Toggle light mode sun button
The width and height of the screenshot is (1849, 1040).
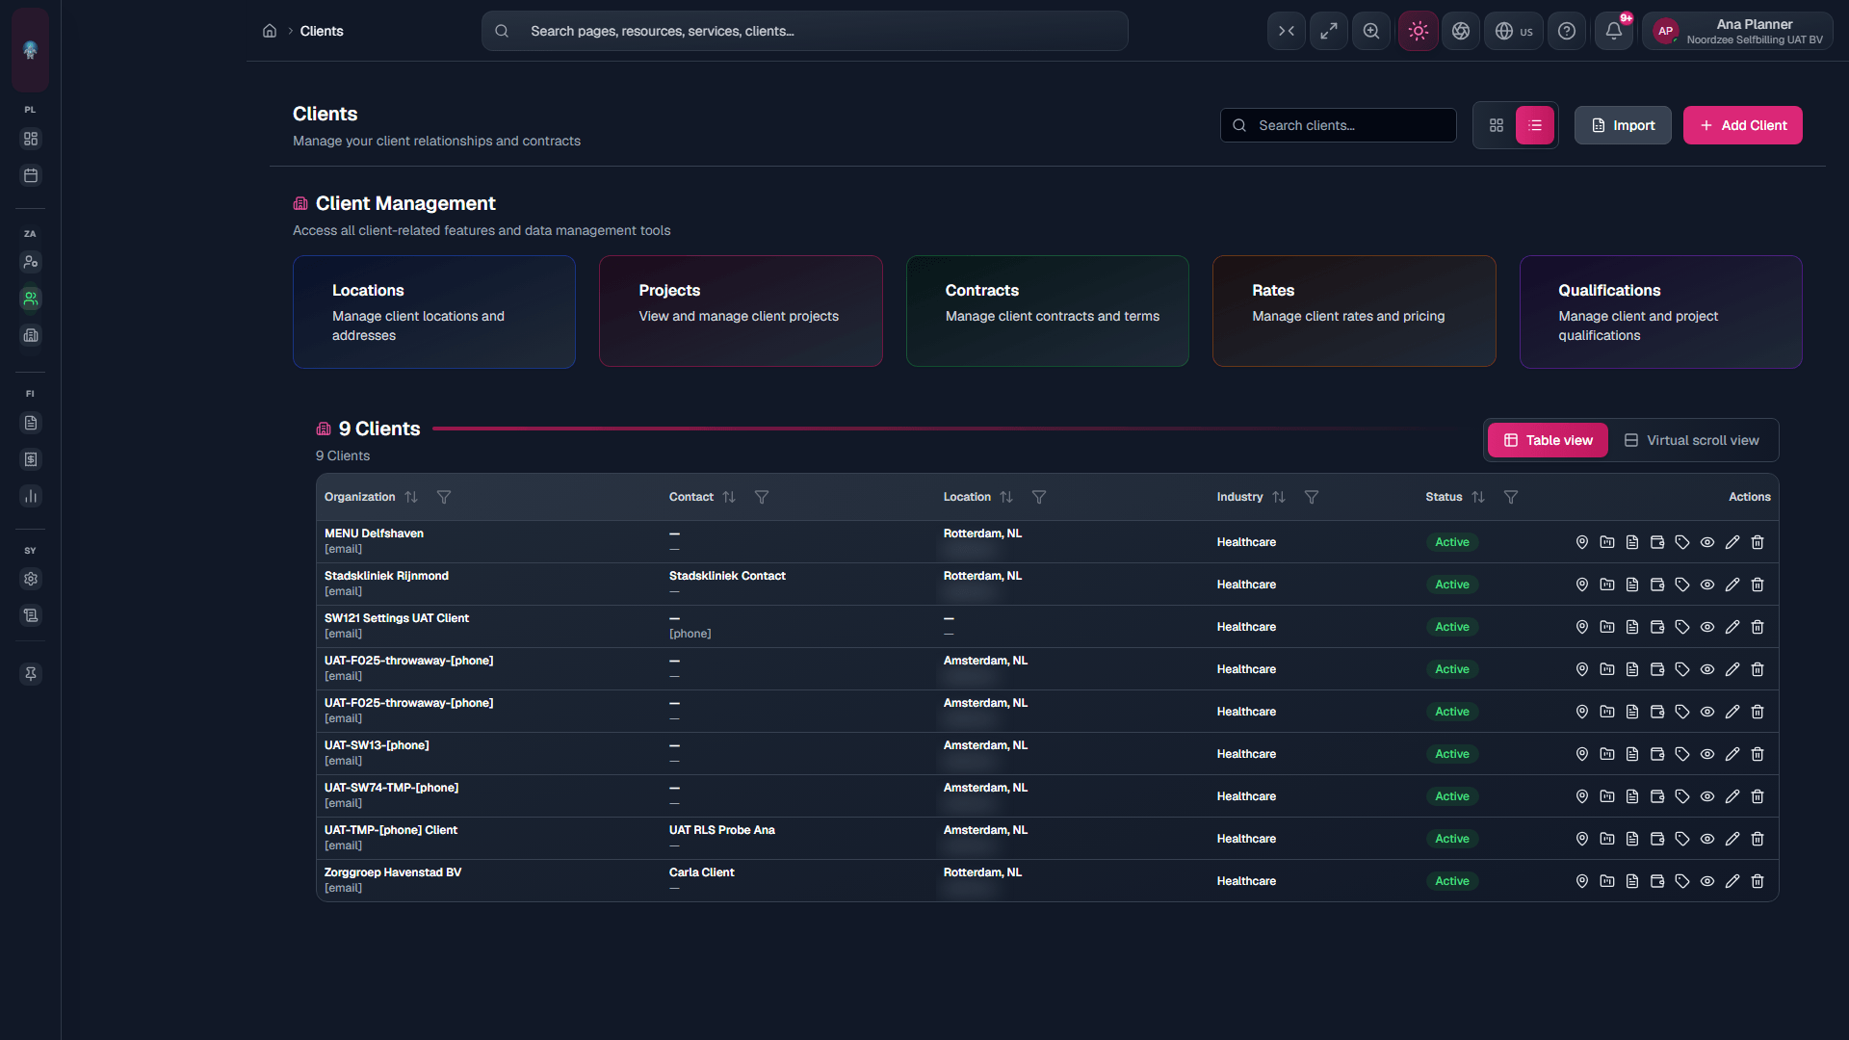[x=1419, y=31]
